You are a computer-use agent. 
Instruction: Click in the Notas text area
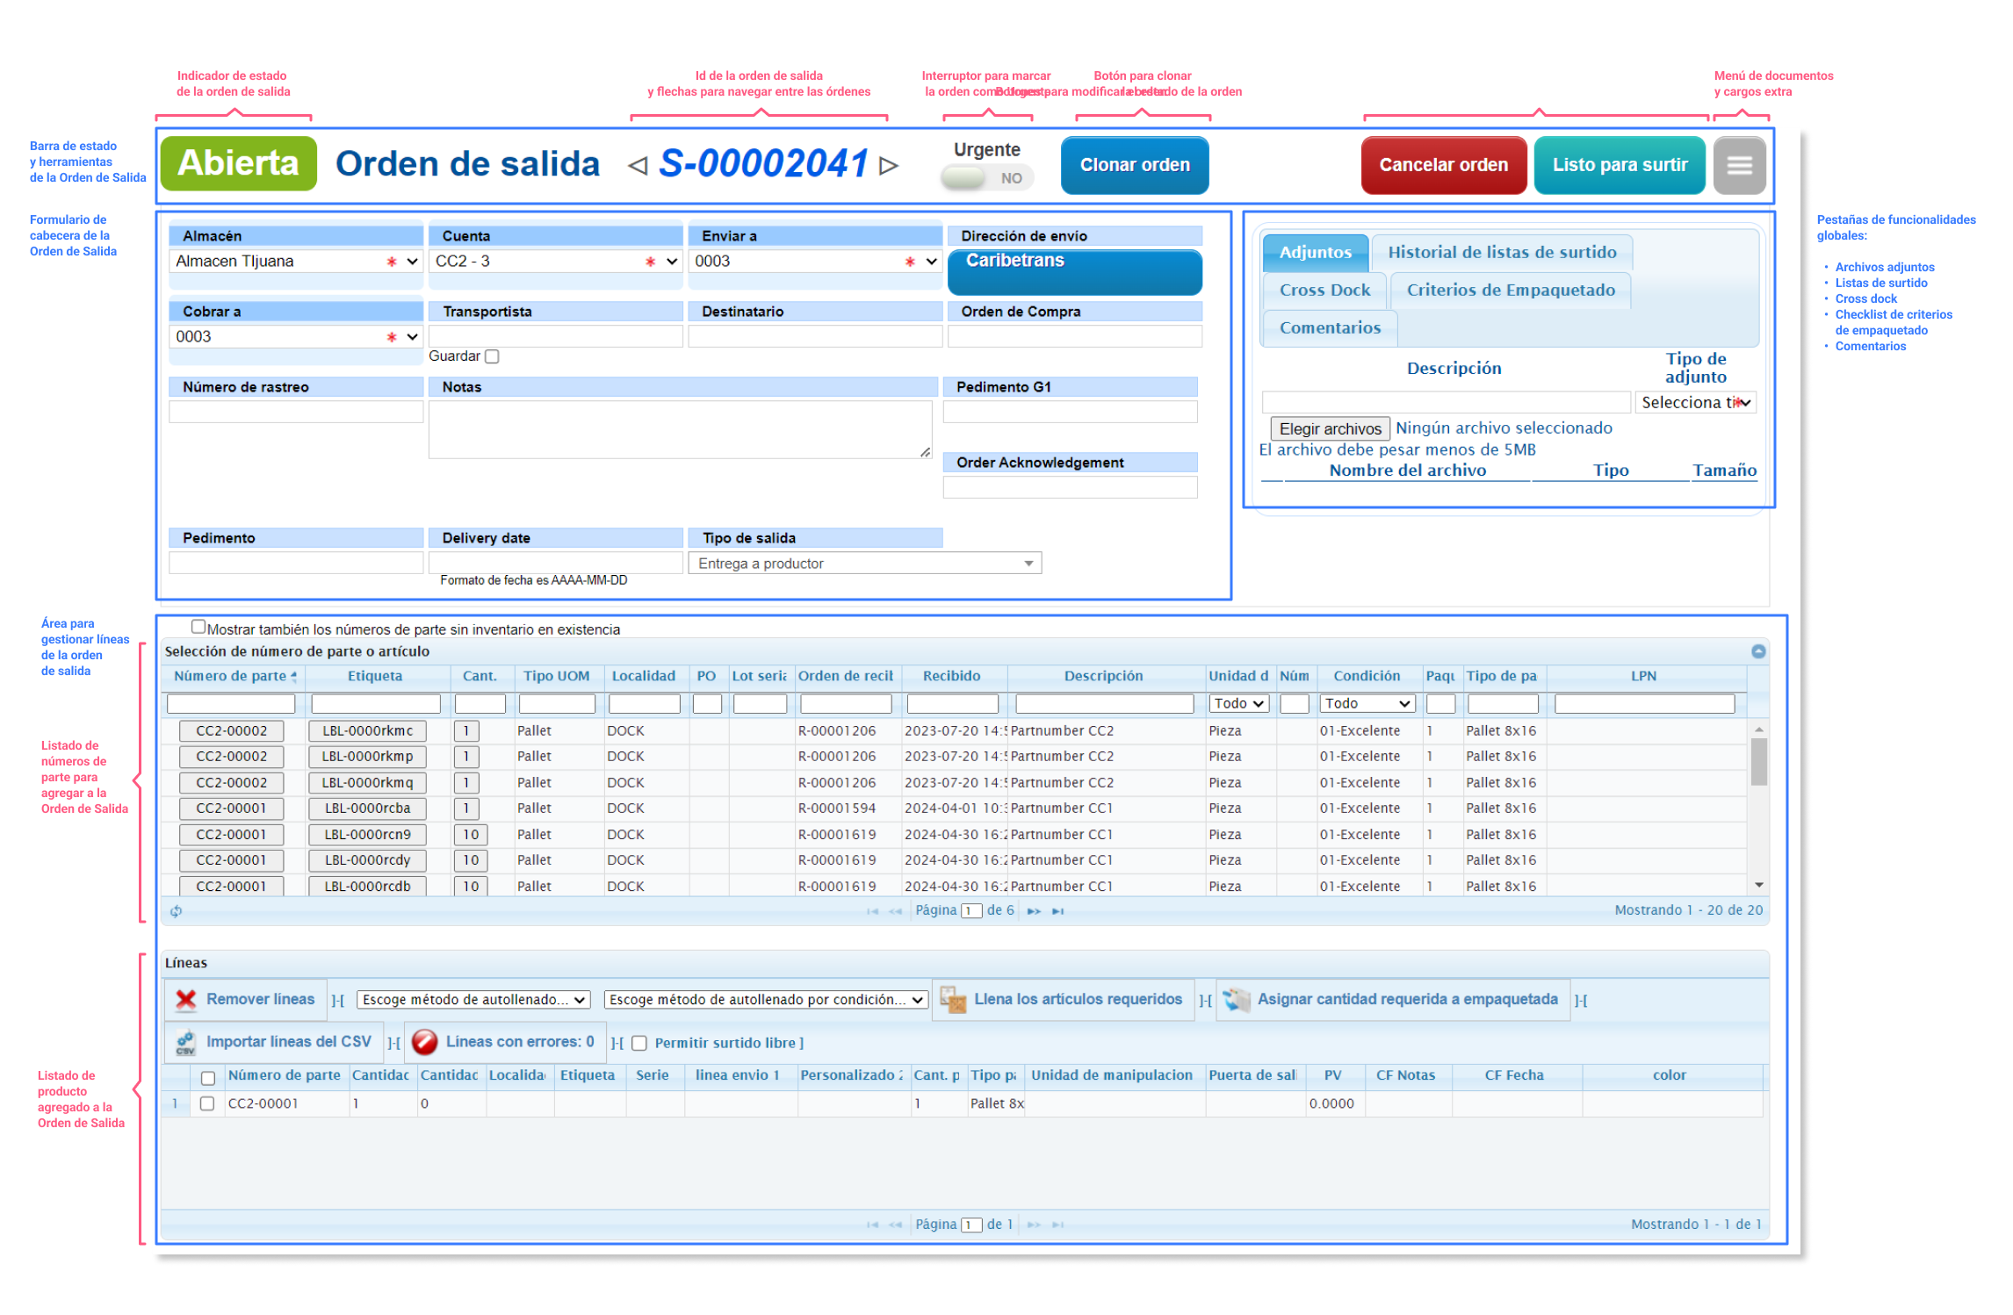[681, 430]
